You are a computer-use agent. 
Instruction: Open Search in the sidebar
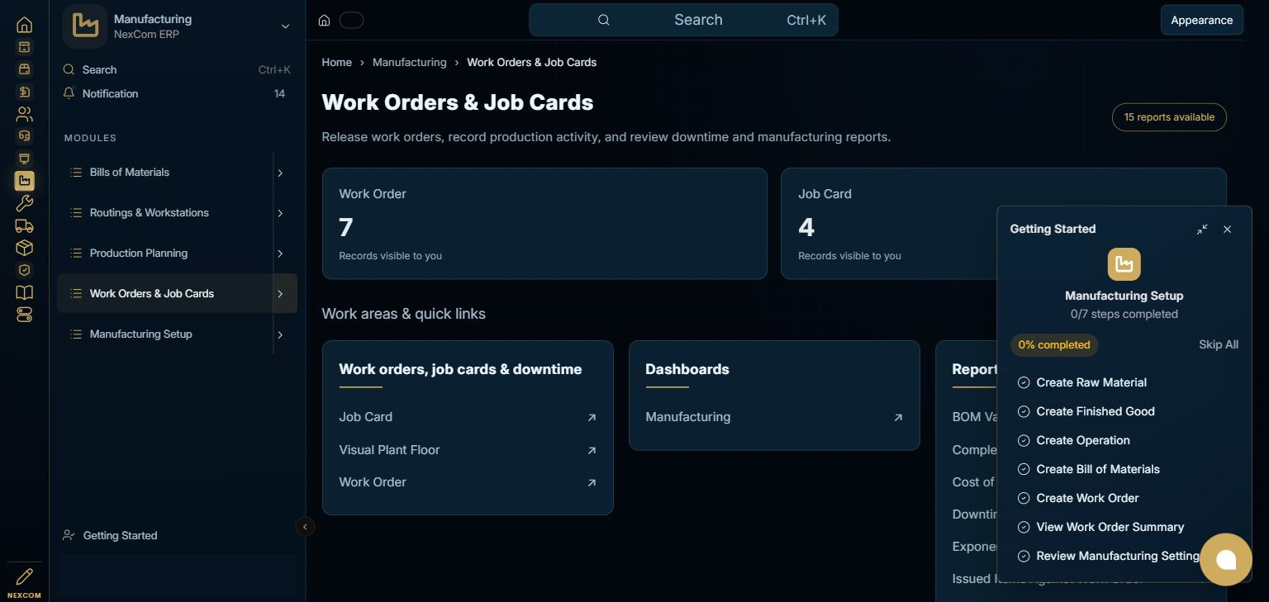click(x=177, y=70)
